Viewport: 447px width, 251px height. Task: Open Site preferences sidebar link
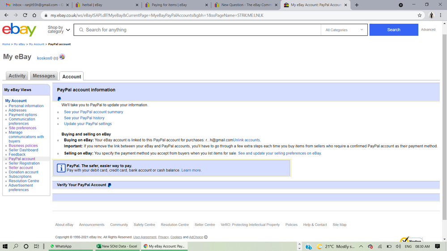(22, 128)
